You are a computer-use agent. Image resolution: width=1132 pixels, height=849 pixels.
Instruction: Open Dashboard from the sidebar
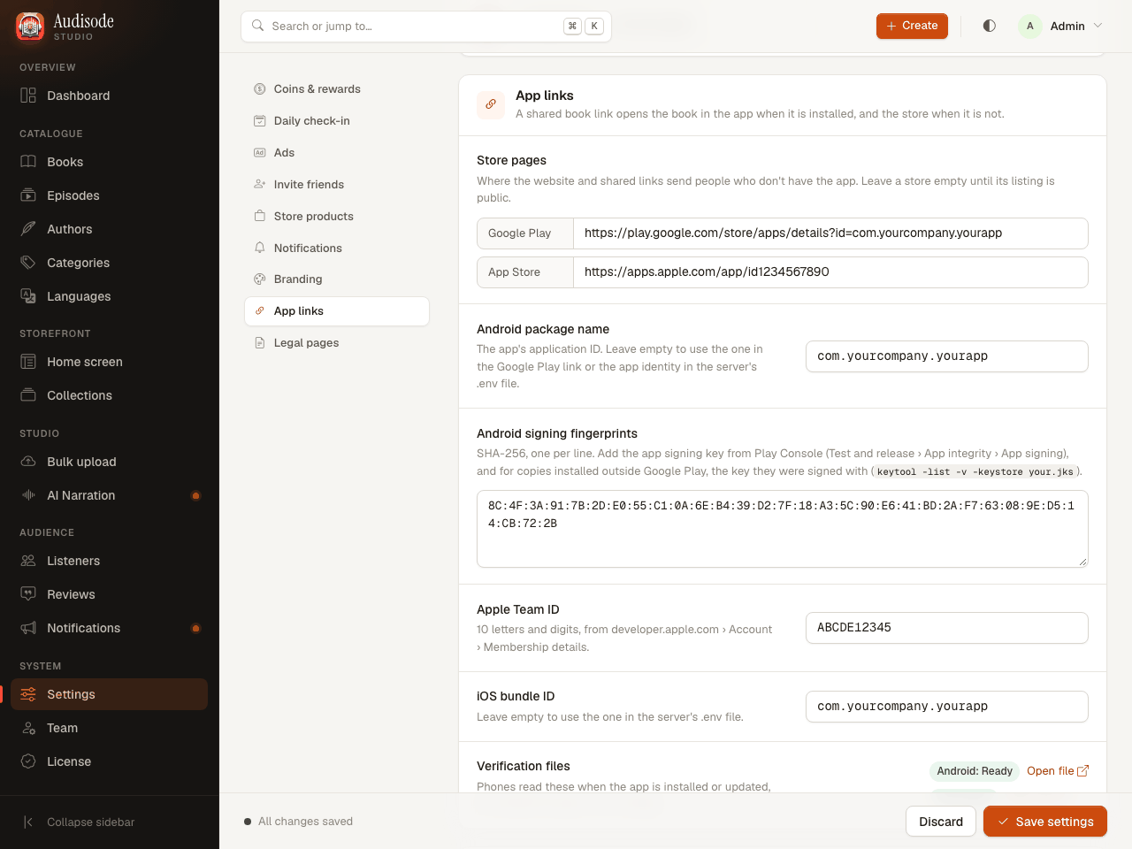point(110,96)
